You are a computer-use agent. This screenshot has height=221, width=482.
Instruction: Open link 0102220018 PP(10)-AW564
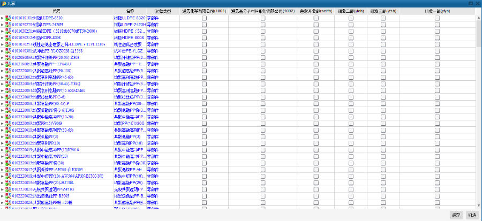58,176
